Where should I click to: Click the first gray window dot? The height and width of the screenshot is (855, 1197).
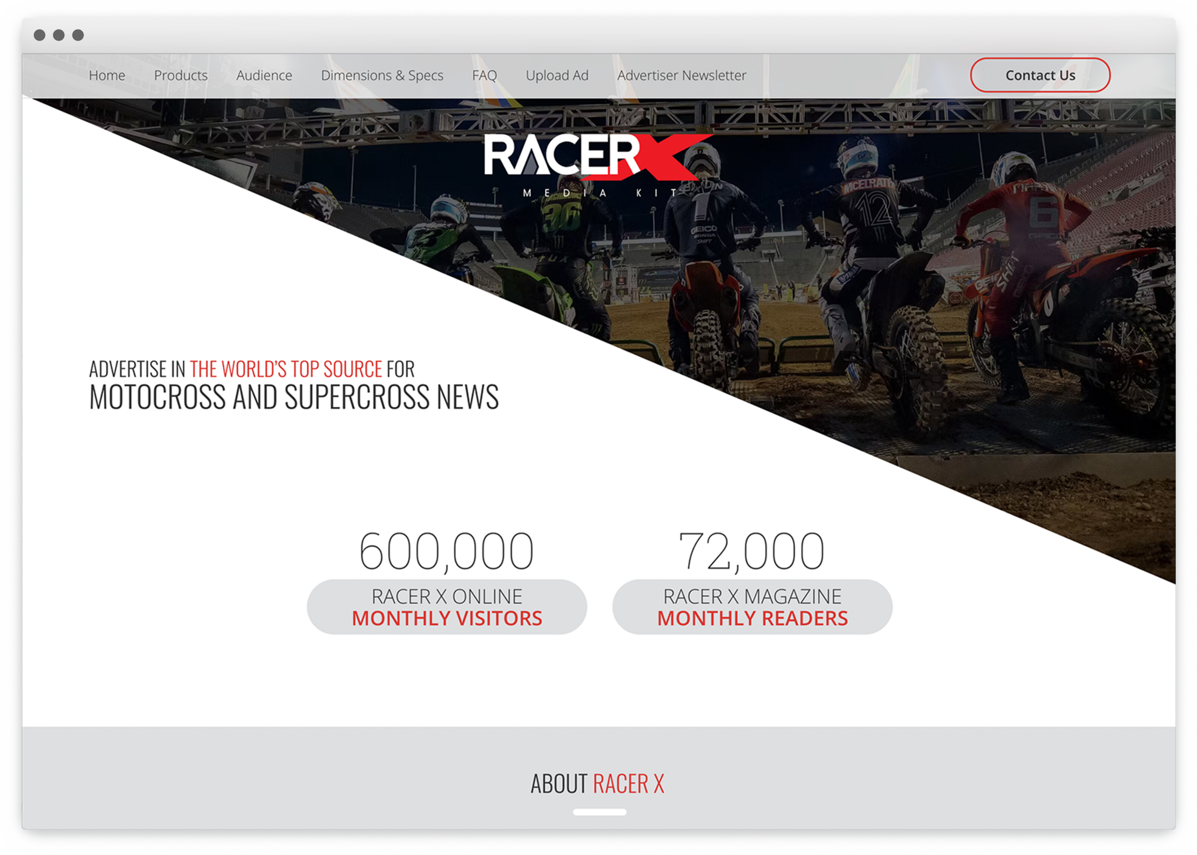pos(40,35)
